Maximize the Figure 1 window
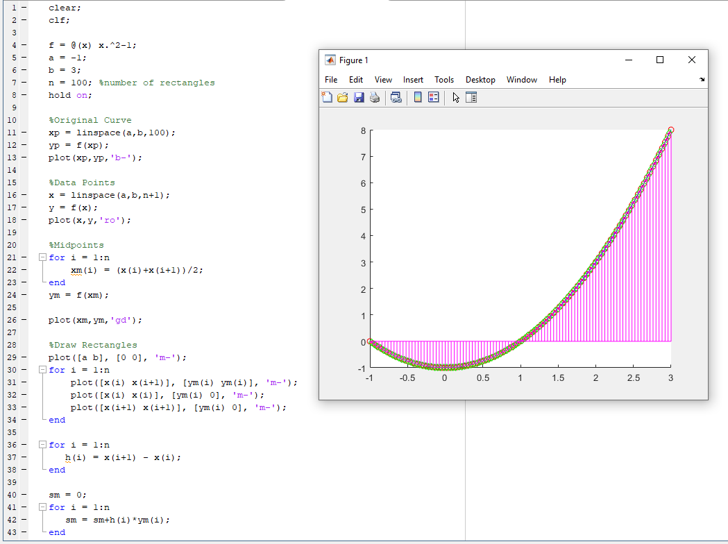 click(x=660, y=60)
